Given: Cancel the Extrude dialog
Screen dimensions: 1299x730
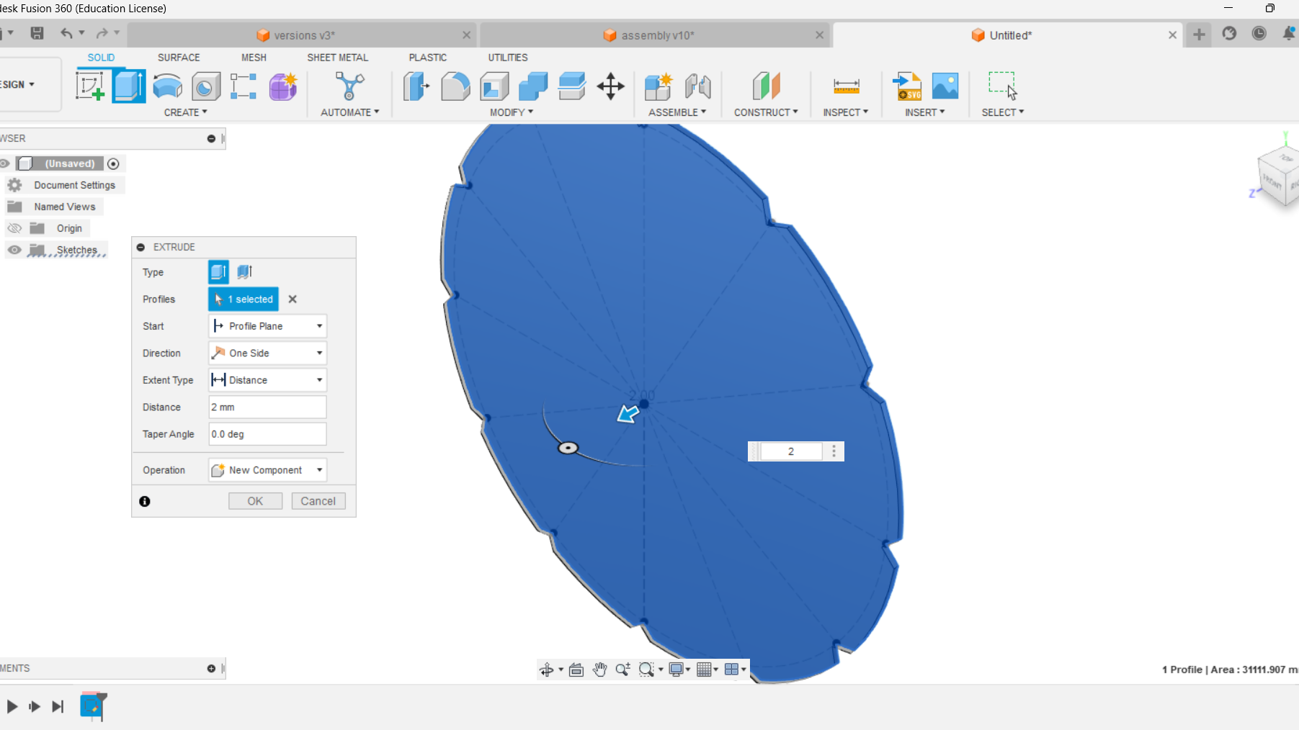Looking at the screenshot, I should pyautogui.click(x=318, y=500).
